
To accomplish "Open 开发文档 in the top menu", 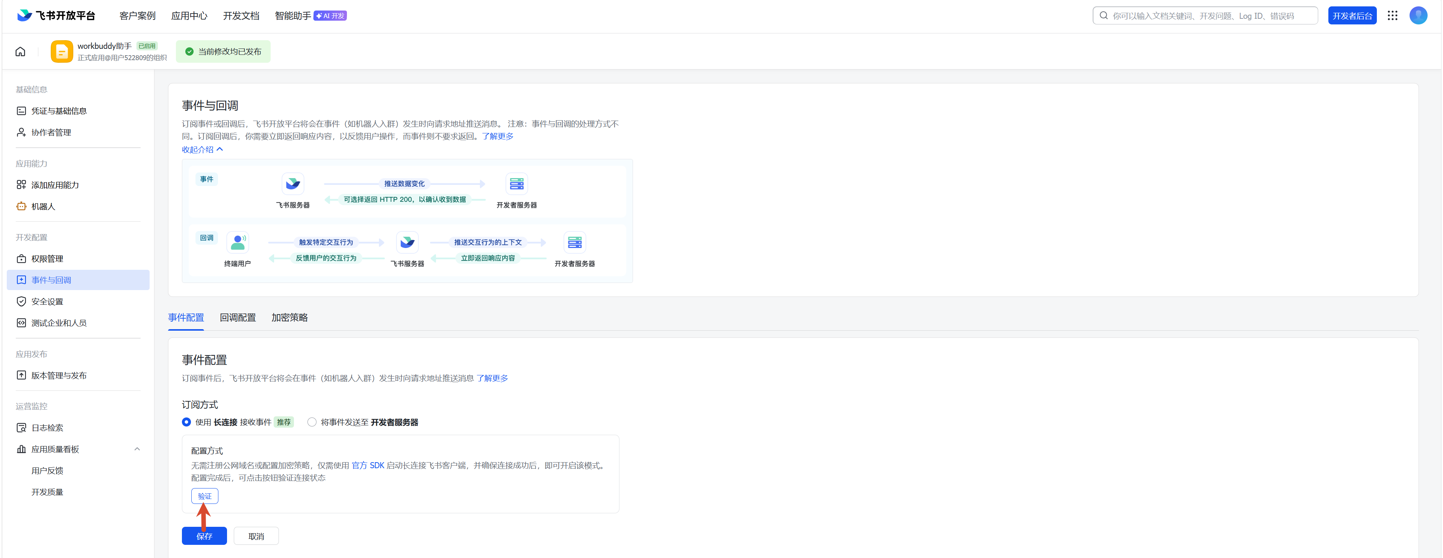I will point(241,16).
